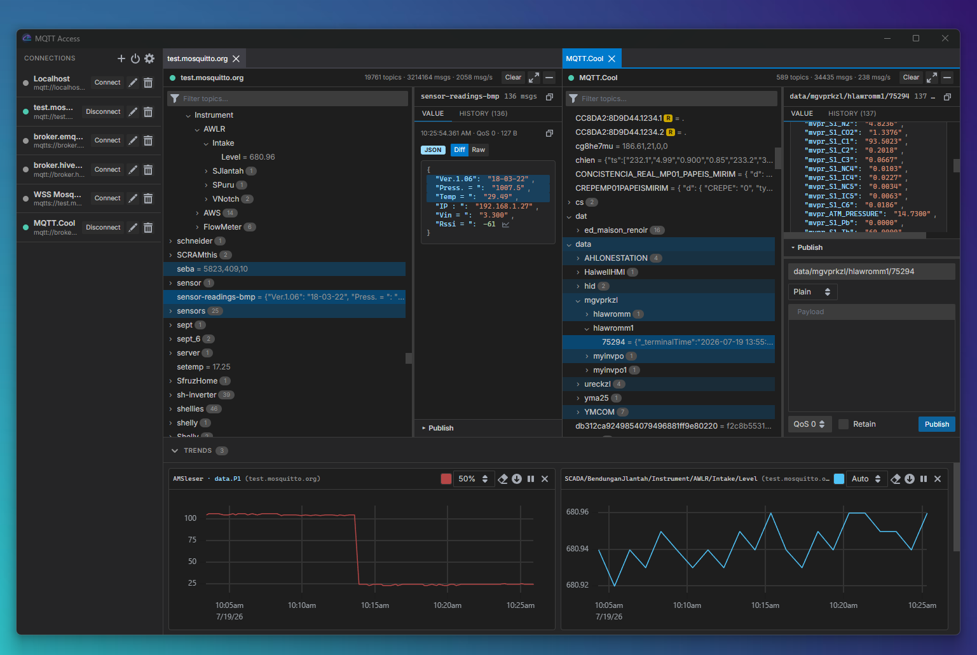Image resolution: width=977 pixels, height=655 pixels.
Task: Clear the AMSleser trend chart with eraser
Action: click(x=503, y=479)
